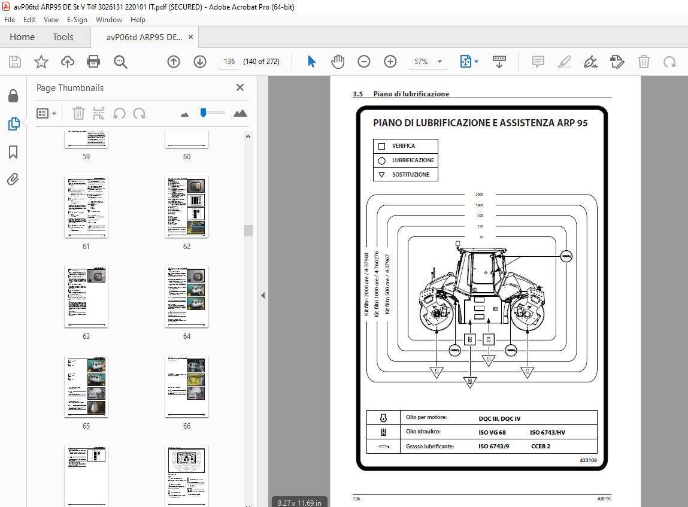688x507 pixels.
Task: Rotate thumbnail page clockwise
Action: click(140, 114)
